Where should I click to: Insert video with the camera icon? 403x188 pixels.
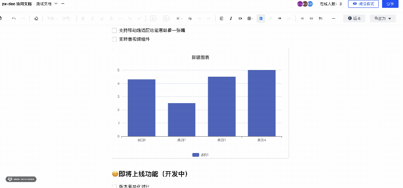(240, 19)
